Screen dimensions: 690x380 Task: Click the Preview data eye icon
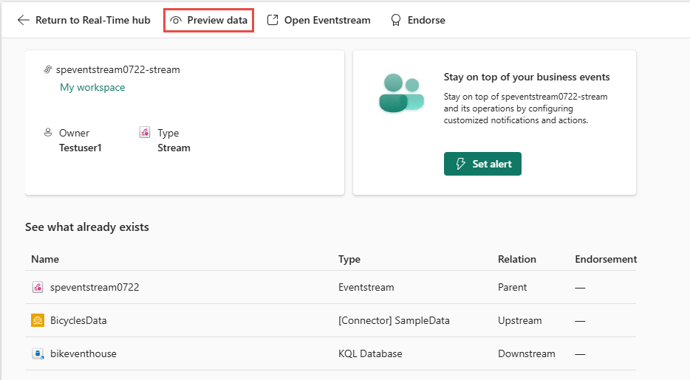176,20
